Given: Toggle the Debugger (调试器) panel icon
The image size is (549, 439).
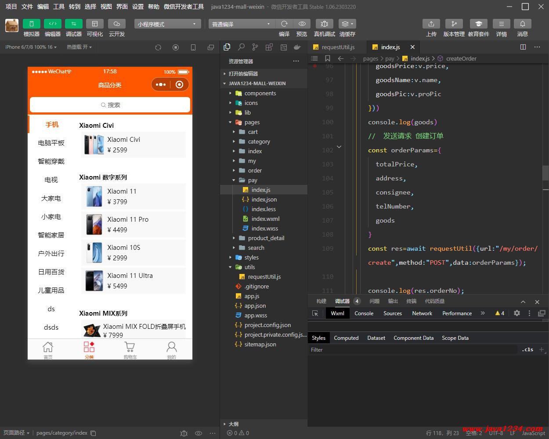Looking at the screenshot, I should pyautogui.click(x=73, y=24).
